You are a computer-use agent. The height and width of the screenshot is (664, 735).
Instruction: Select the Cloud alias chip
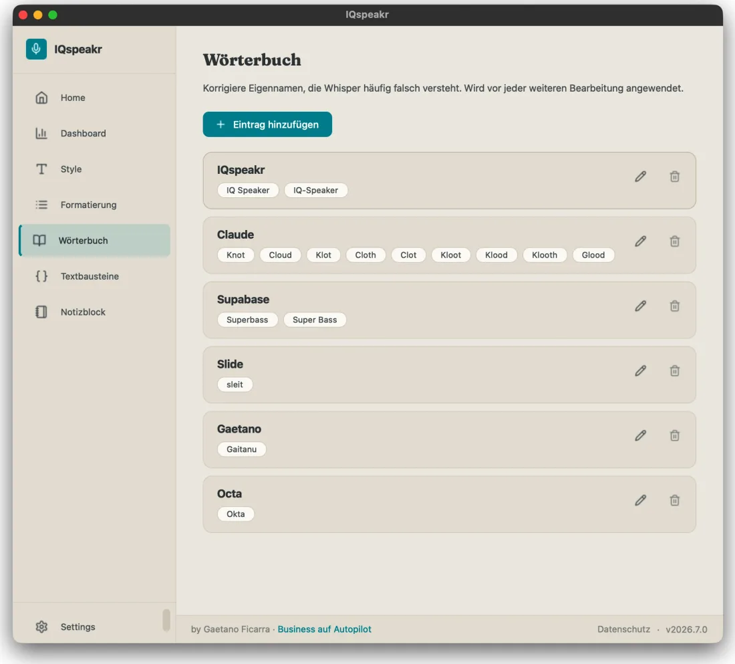pyautogui.click(x=281, y=255)
